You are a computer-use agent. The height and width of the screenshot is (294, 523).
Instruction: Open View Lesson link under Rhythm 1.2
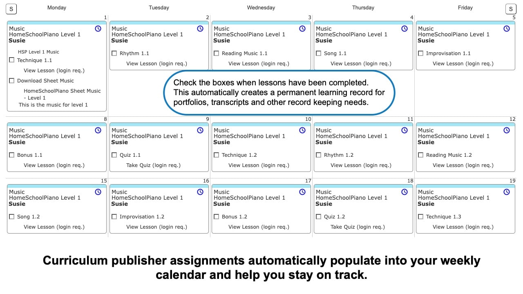click(x=361, y=165)
